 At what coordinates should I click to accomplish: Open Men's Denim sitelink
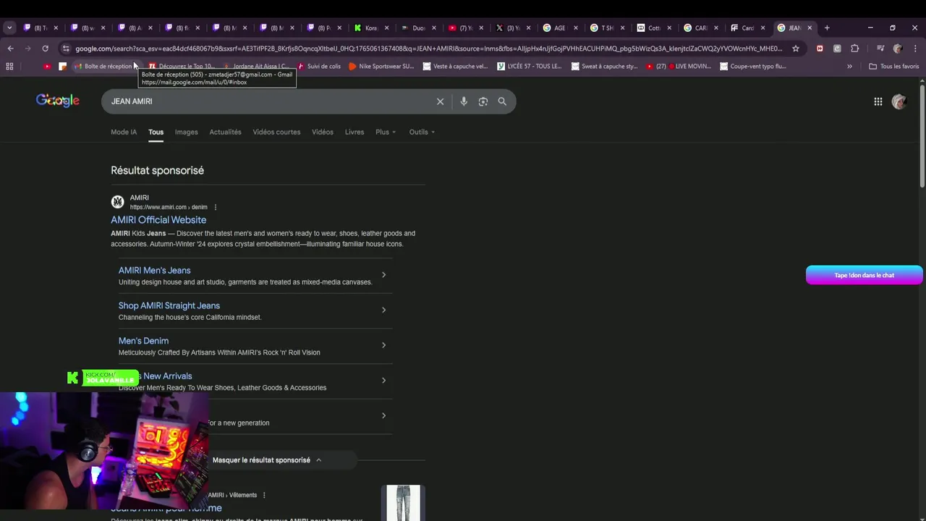(x=143, y=341)
